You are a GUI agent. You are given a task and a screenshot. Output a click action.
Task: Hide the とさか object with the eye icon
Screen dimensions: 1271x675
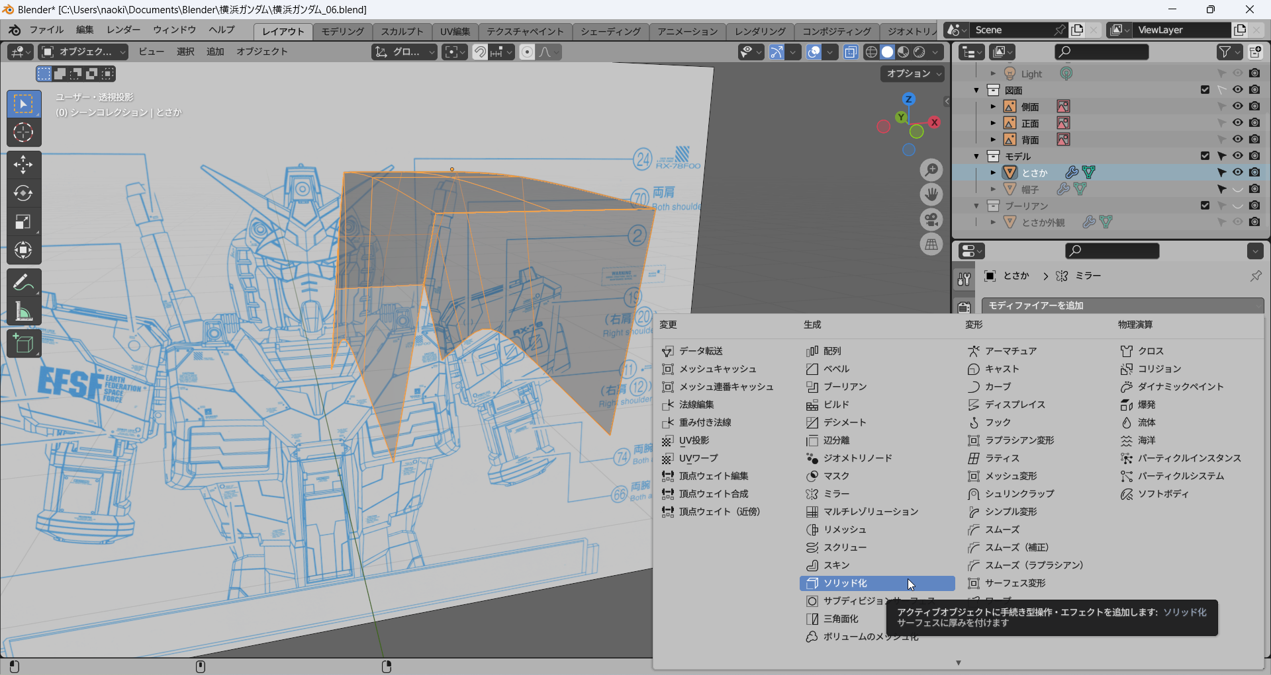click(1237, 173)
